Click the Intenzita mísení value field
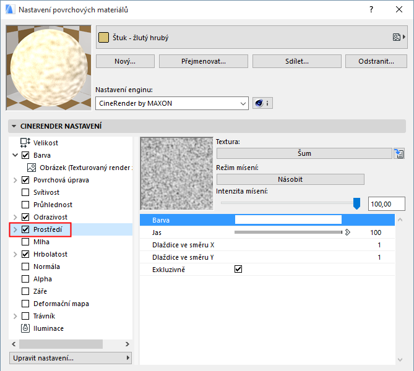The image size is (414, 371). [x=387, y=203]
